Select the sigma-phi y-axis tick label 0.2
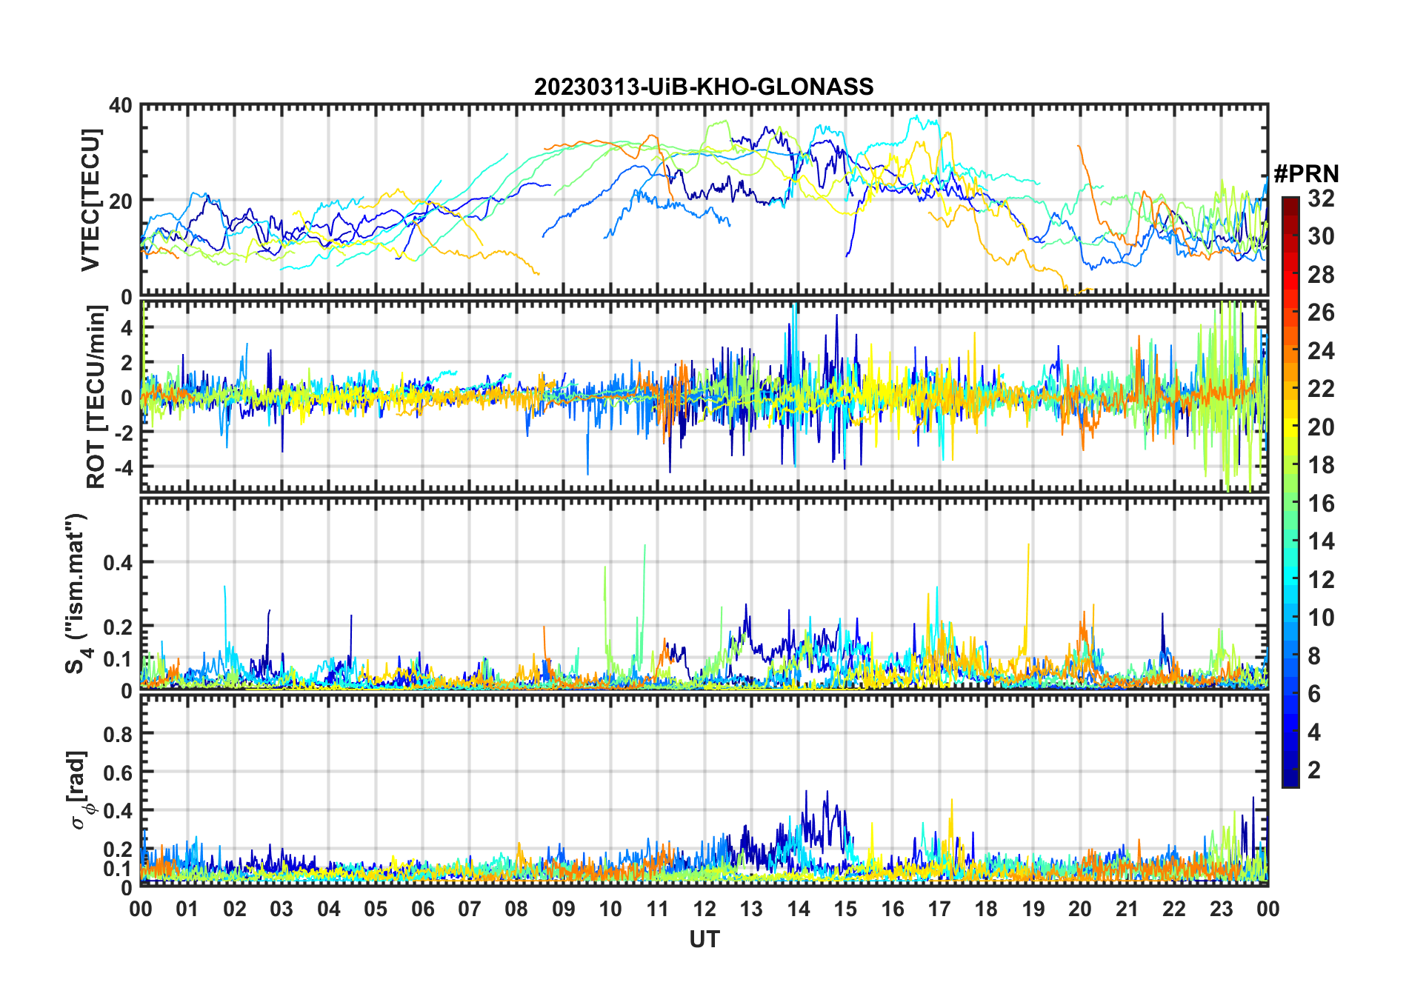Screen dimensions: 1409x985 [119, 849]
